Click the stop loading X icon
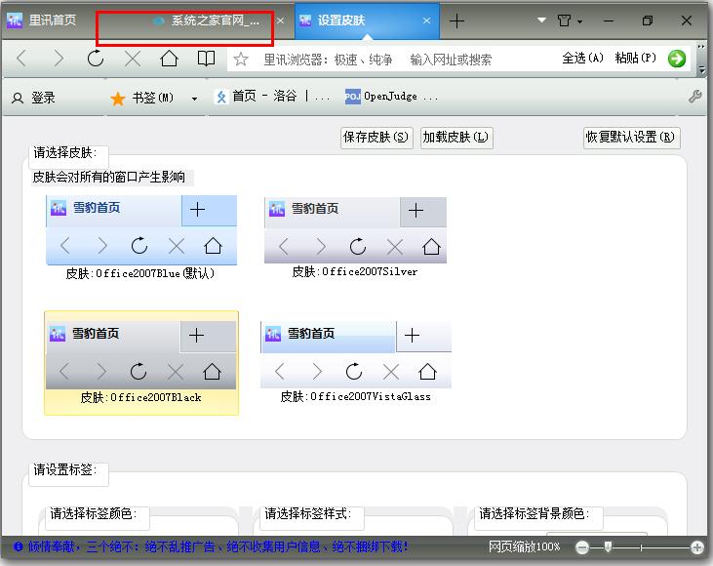 [x=133, y=60]
